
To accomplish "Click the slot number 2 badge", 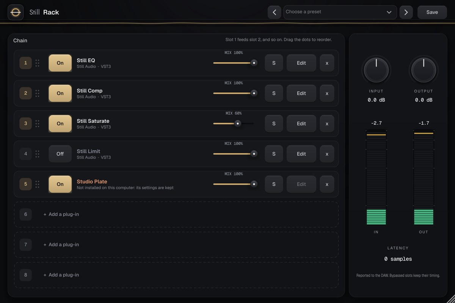I will (x=25, y=93).
